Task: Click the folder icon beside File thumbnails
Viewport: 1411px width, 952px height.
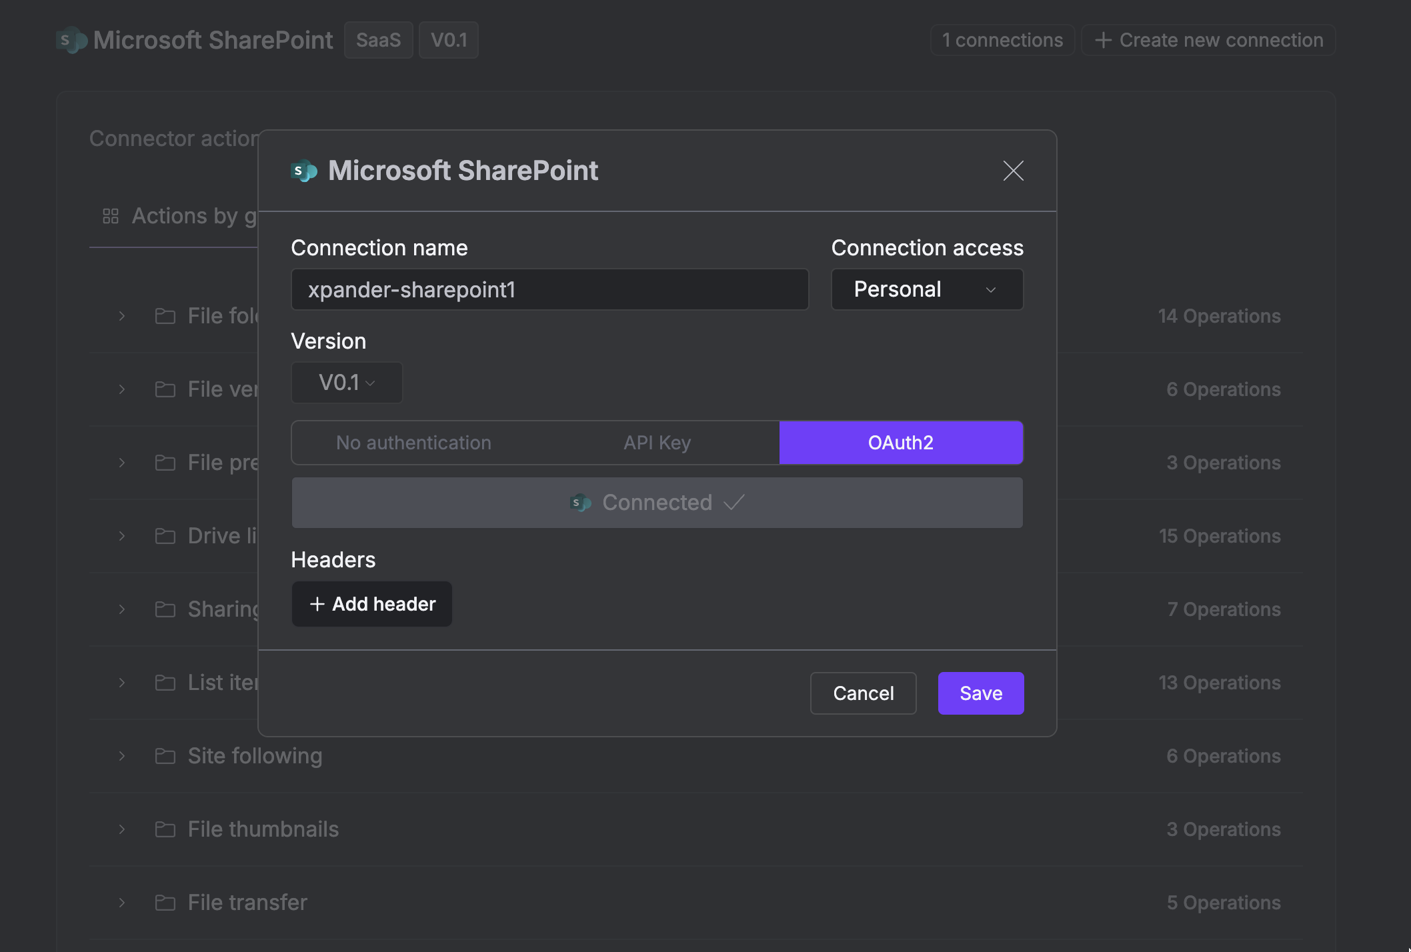Action: [x=165, y=829]
